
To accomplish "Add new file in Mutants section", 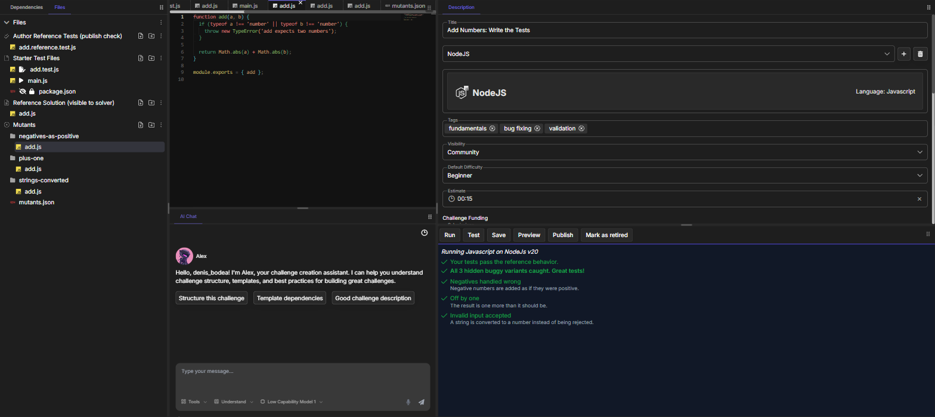I will (141, 125).
